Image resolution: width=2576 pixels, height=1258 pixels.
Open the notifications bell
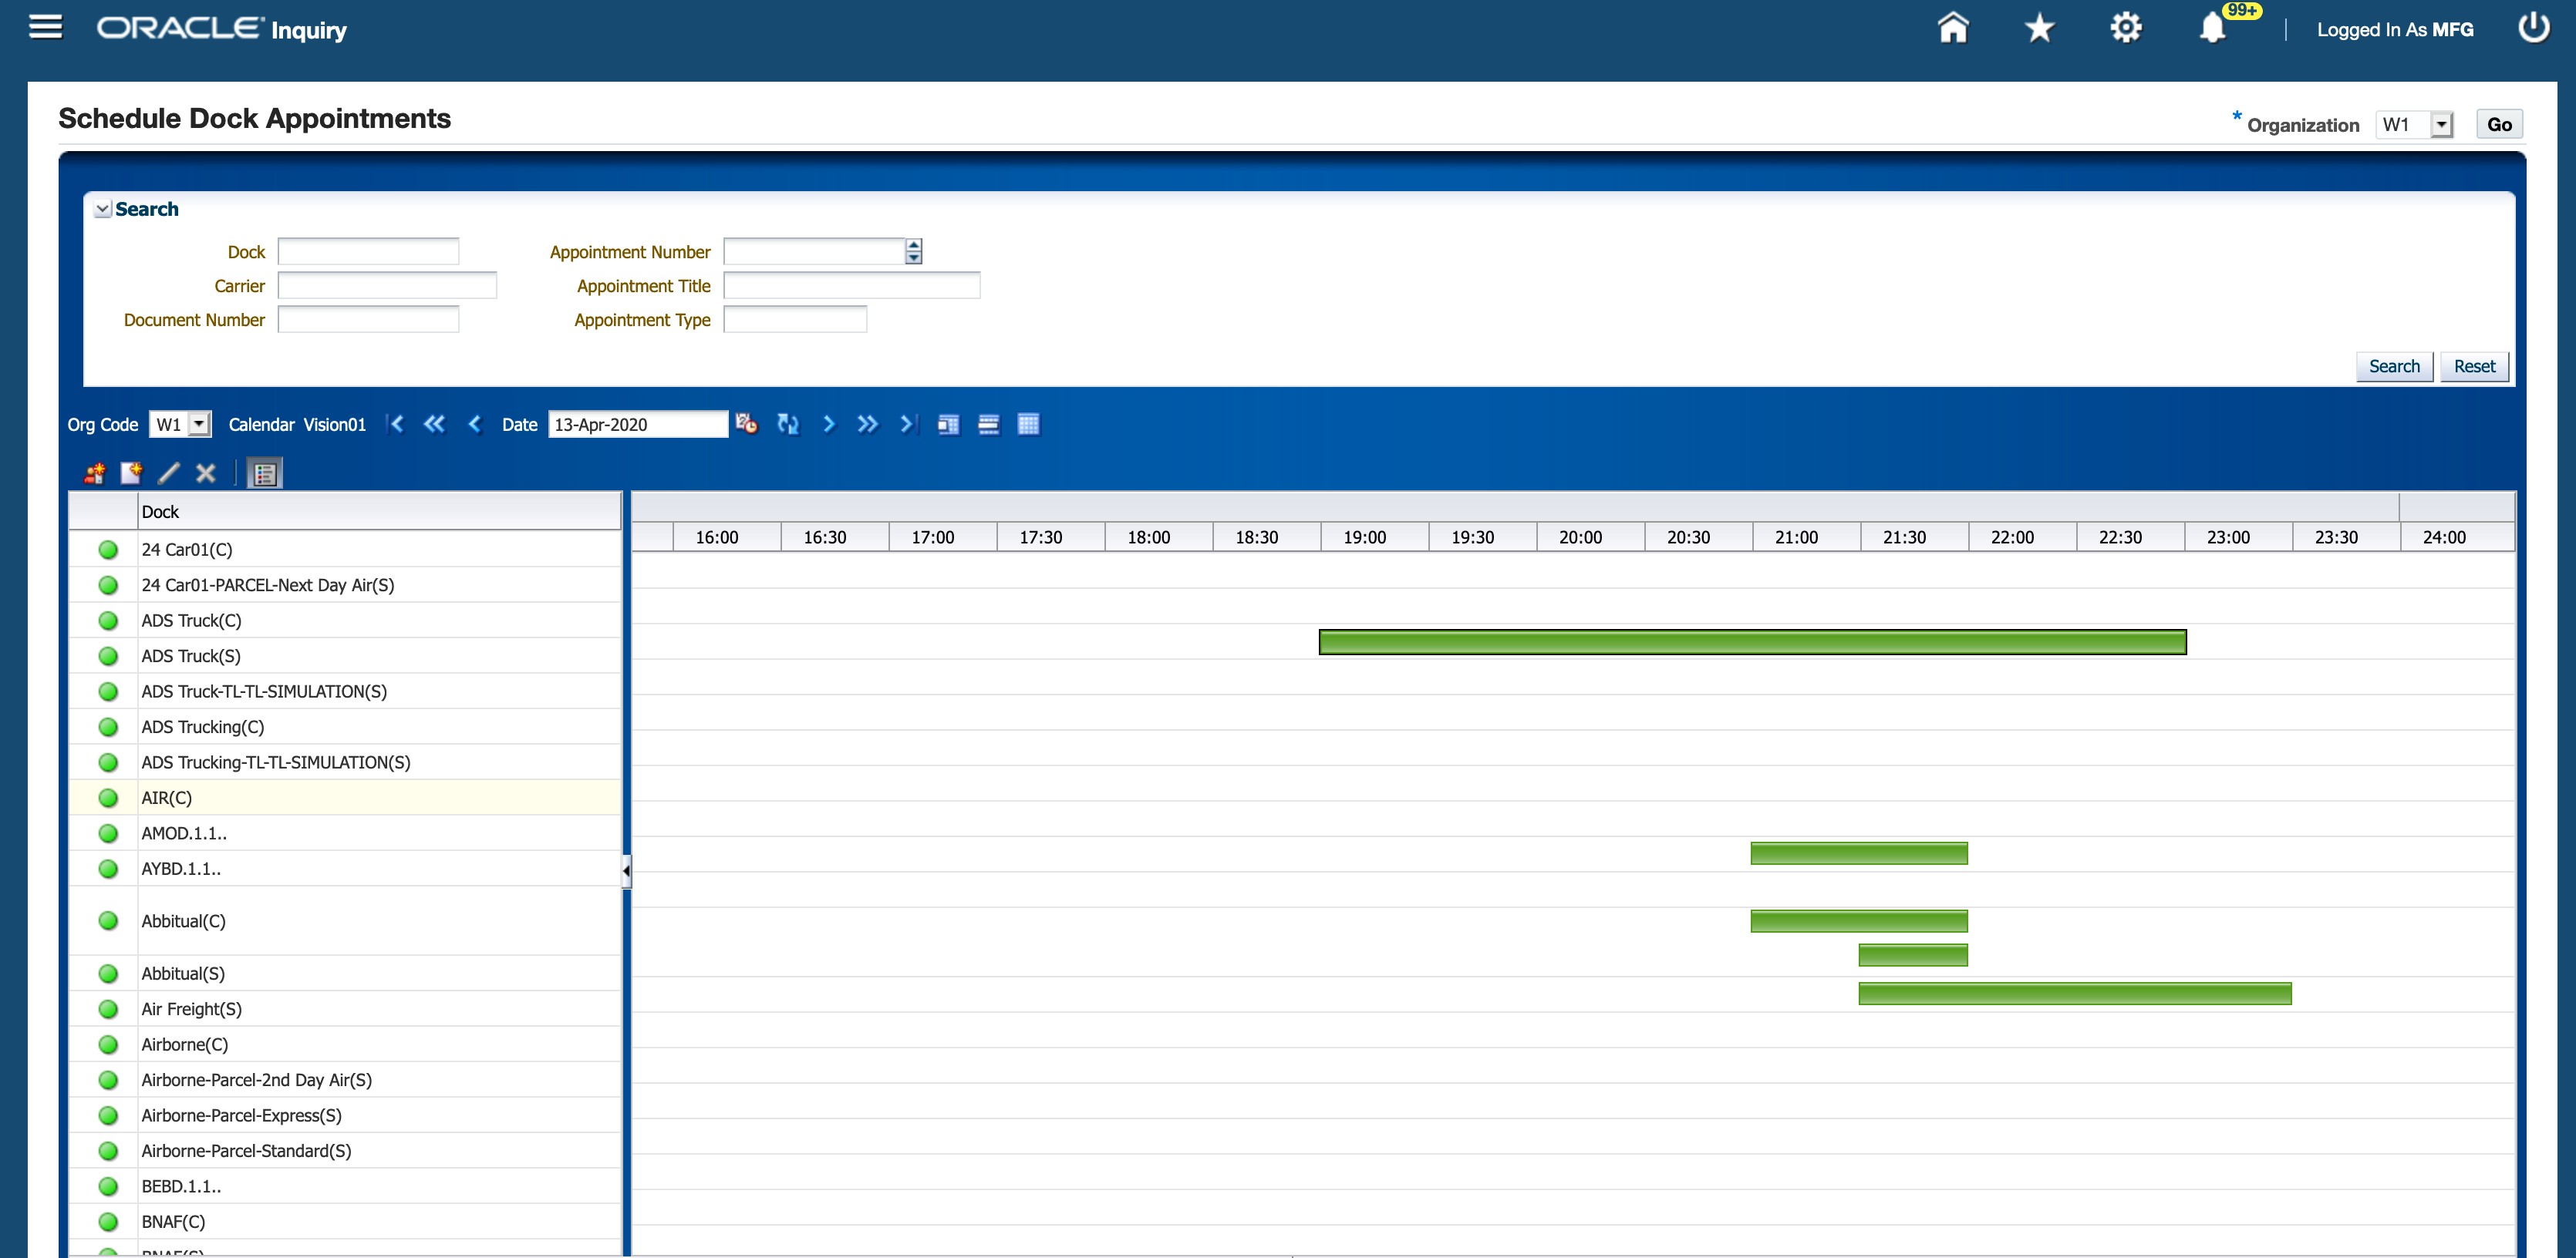pyautogui.click(x=2212, y=28)
